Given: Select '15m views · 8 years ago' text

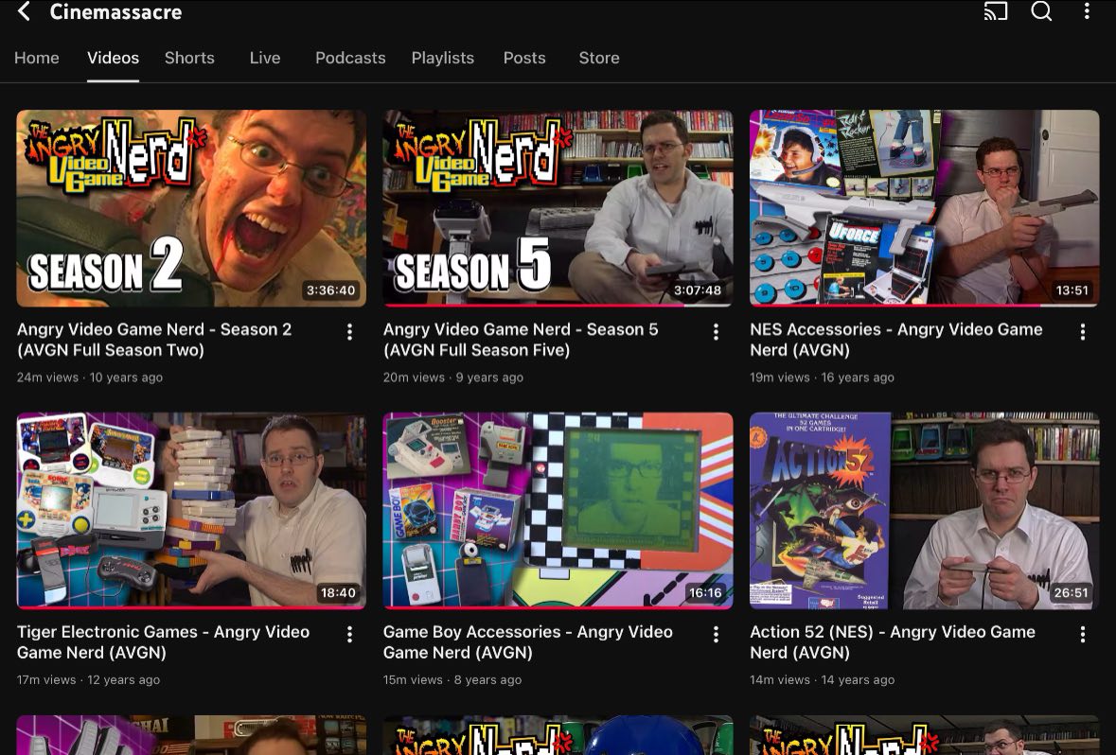Looking at the screenshot, I should [452, 679].
